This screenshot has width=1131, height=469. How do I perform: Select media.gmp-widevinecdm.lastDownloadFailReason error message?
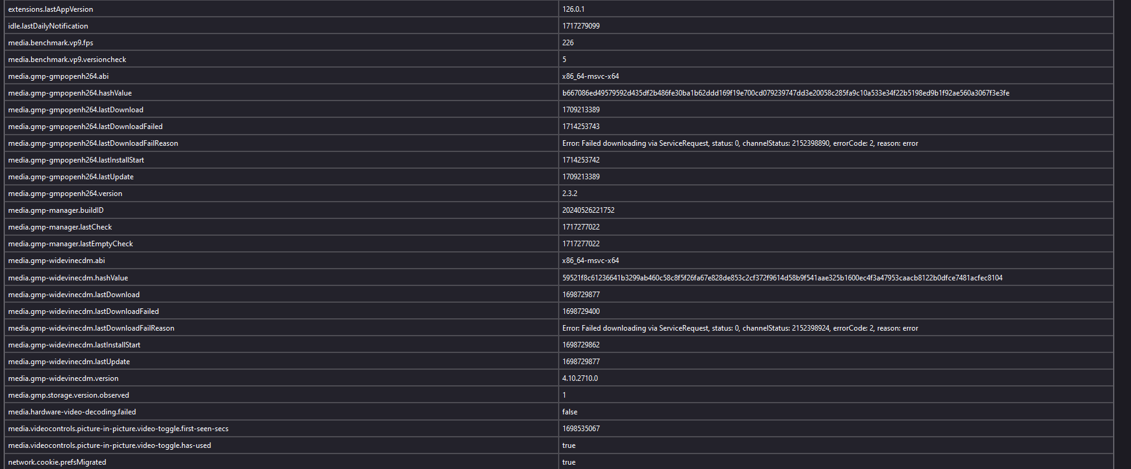coord(740,328)
